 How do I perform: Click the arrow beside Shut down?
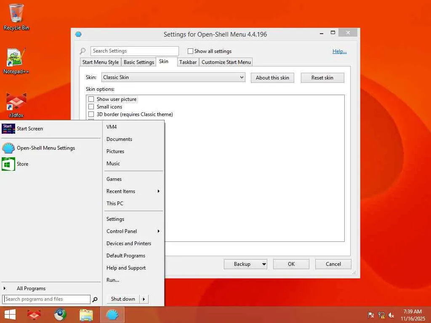coord(144,299)
